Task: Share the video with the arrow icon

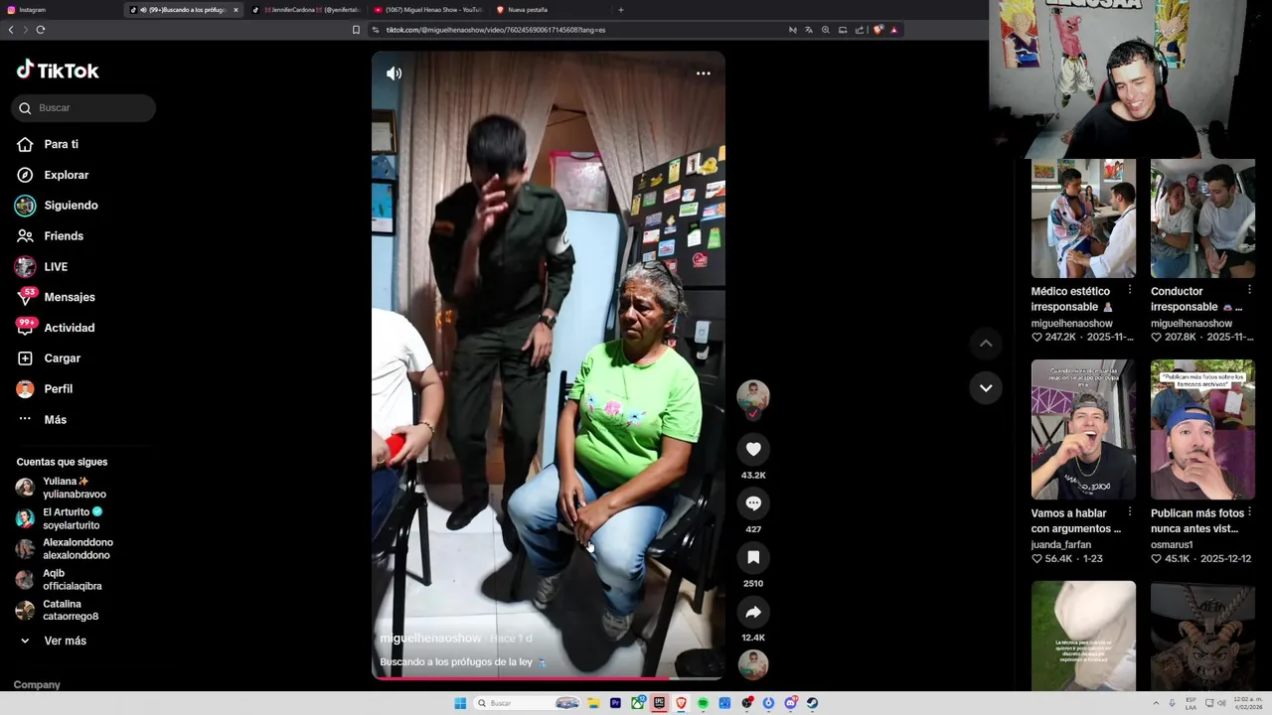Action: coord(753,612)
